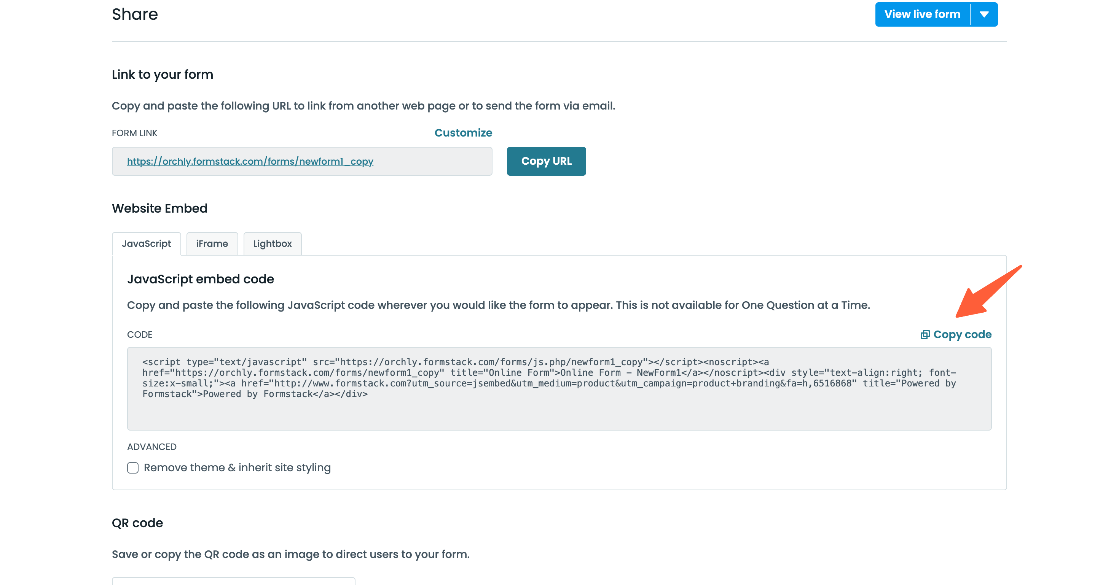Click the CODE label above the embed box

pos(139,335)
